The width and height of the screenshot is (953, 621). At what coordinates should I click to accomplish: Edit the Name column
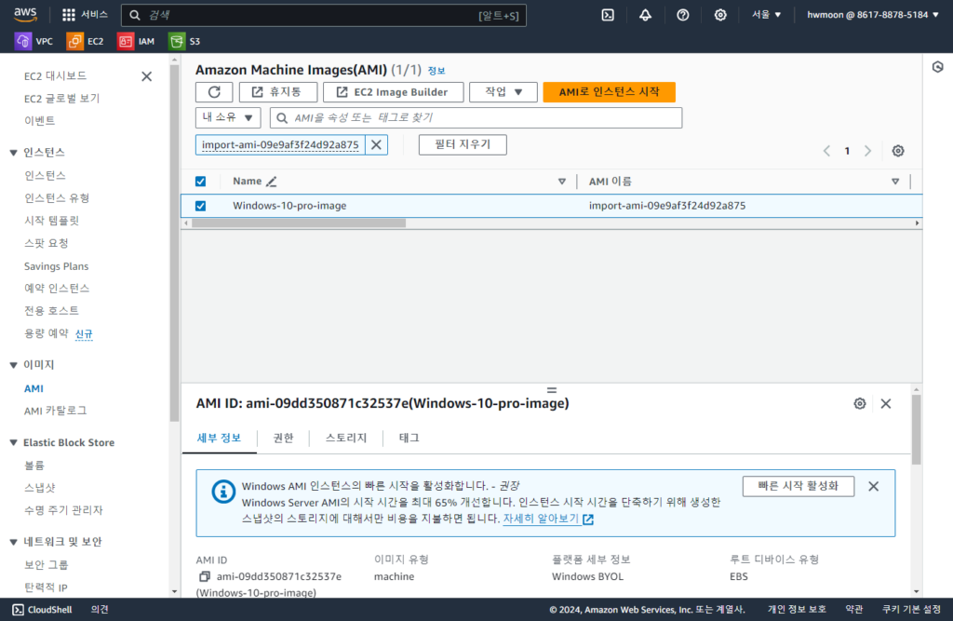pyautogui.click(x=272, y=182)
